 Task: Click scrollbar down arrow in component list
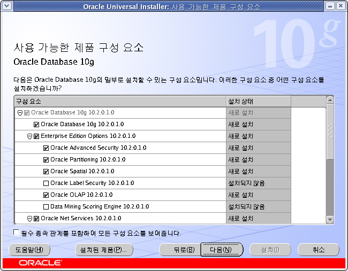330,220
